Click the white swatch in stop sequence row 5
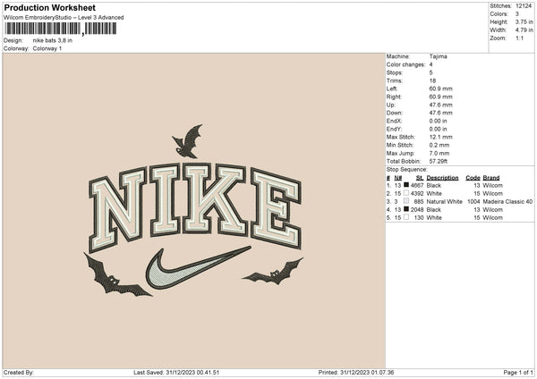 [x=406, y=217]
